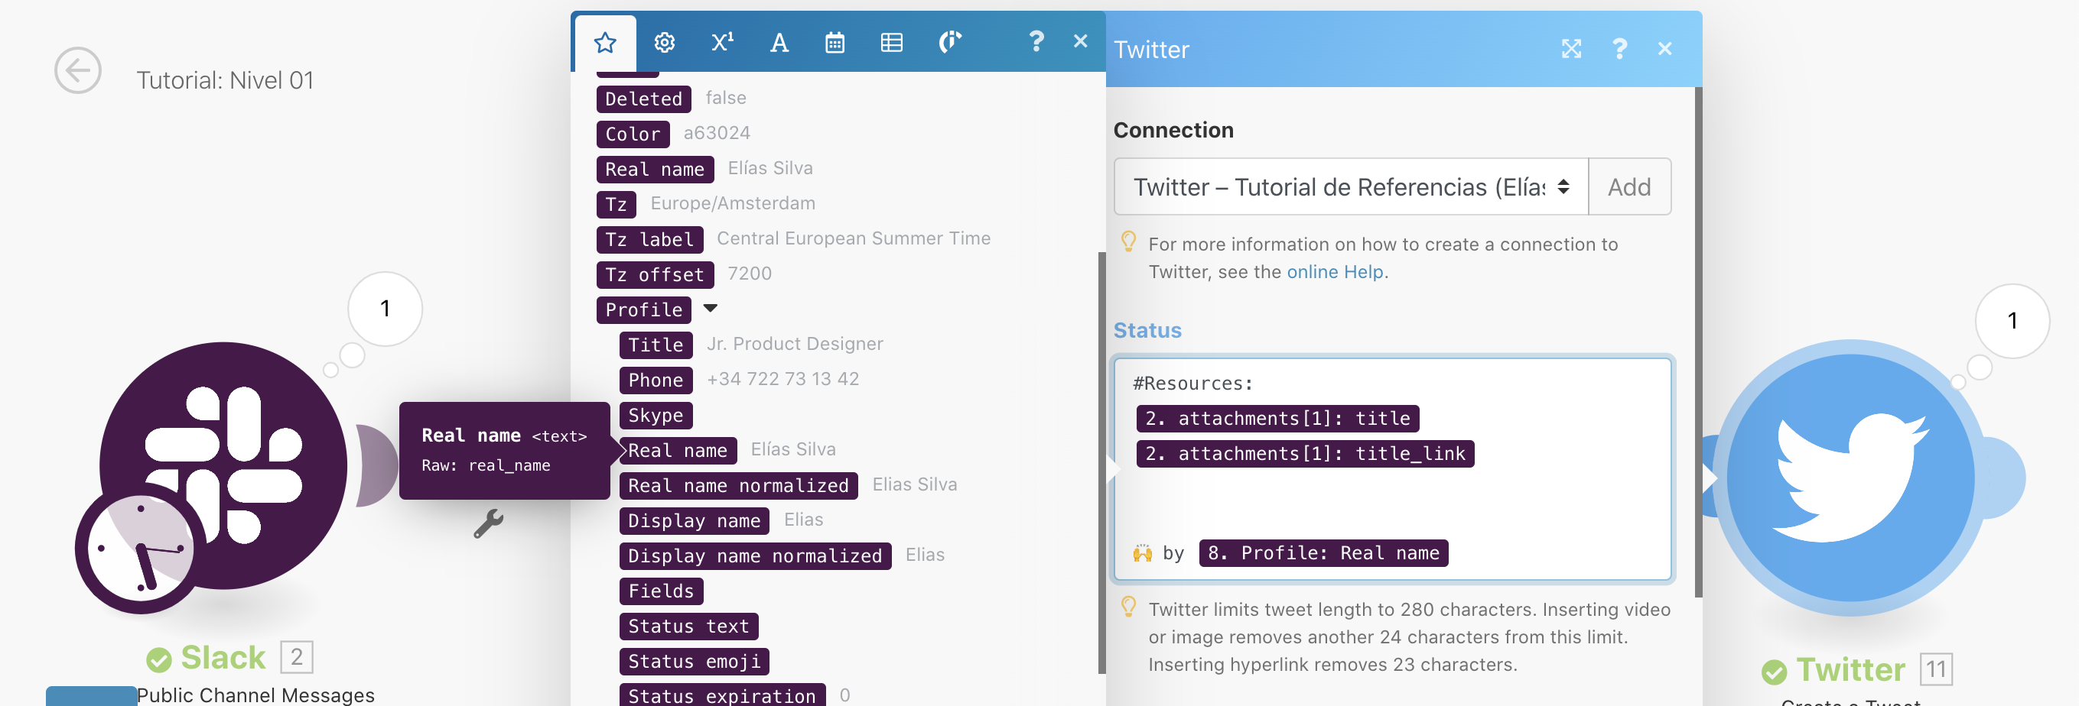The image size is (2079, 706).
Task: Open the Slack operation bubble numbered 1
Action: tap(385, 309)
